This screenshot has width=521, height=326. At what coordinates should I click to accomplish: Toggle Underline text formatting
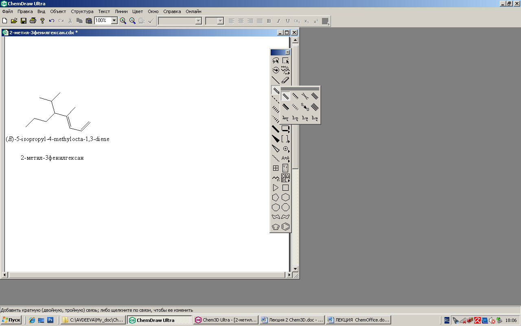click(x=288, y=21)
